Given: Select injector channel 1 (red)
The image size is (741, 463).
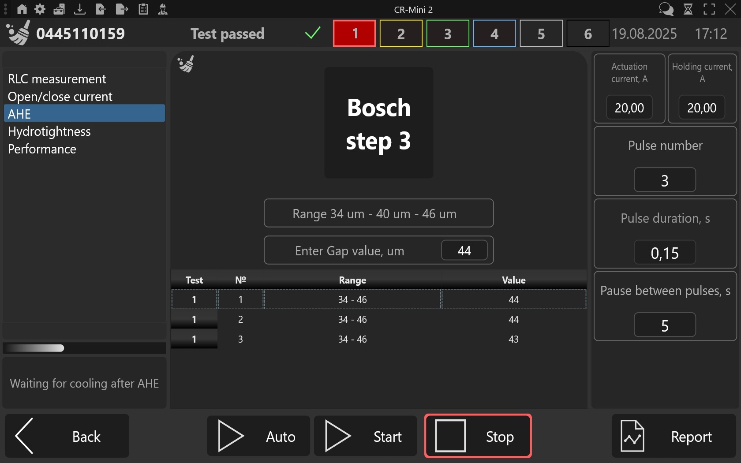Looking at the screenshot, I should pos(355,34).
